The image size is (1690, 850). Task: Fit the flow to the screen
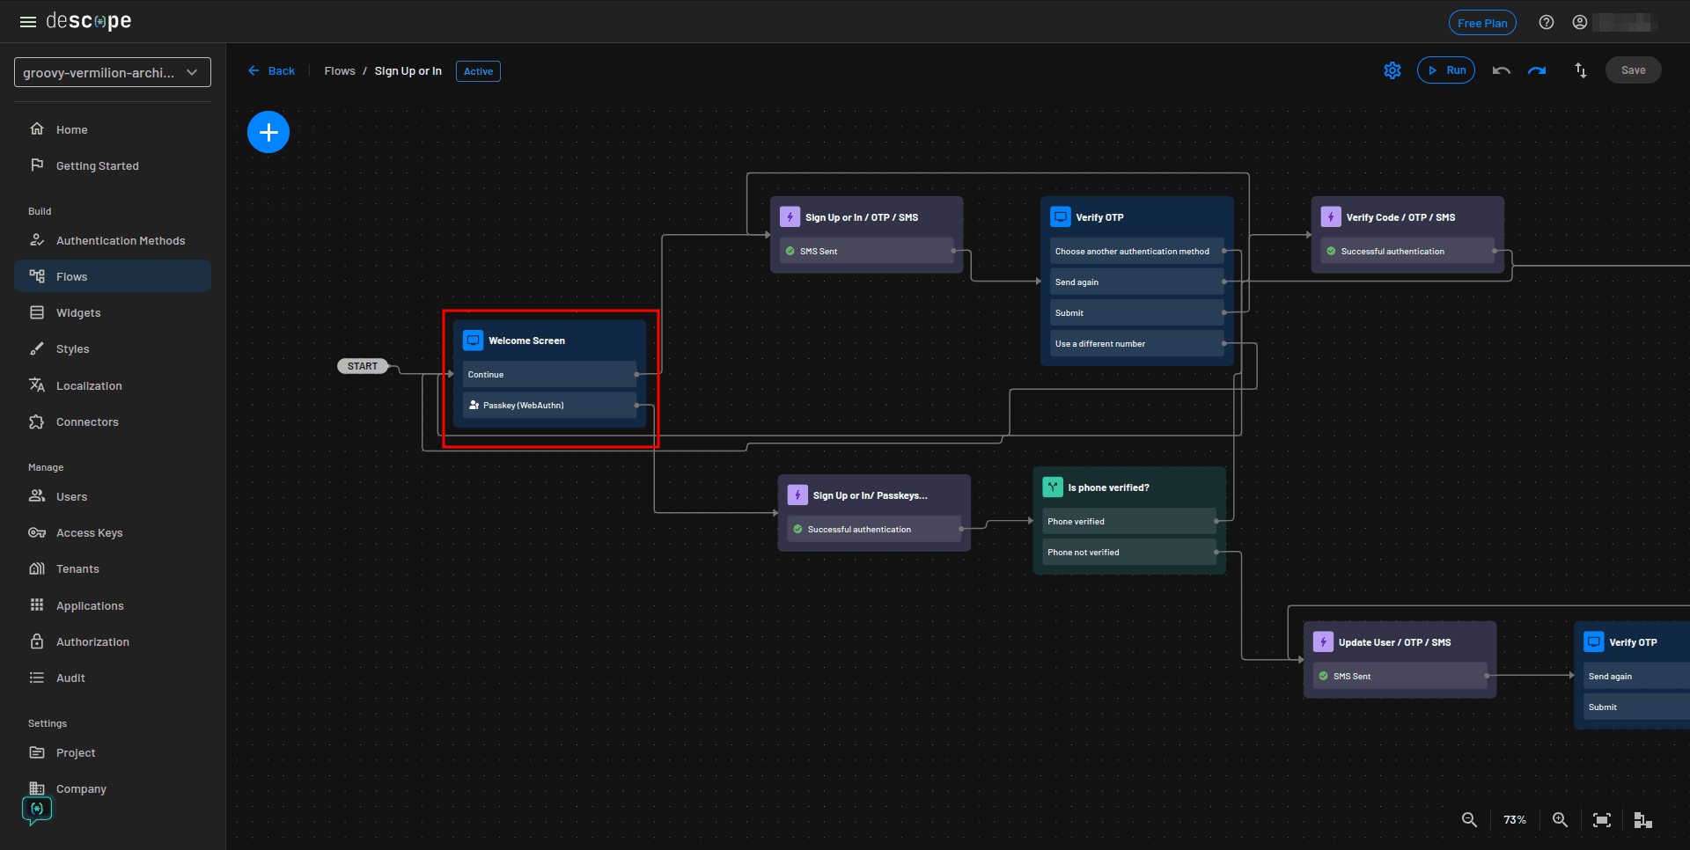(x=1601, y=819)
